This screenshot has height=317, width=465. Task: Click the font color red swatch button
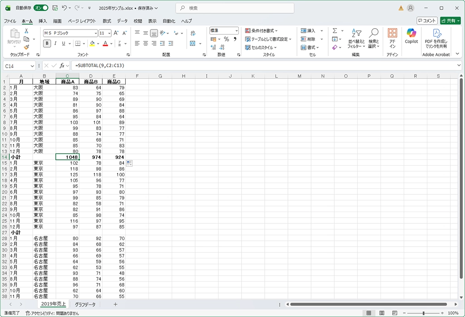105,44
